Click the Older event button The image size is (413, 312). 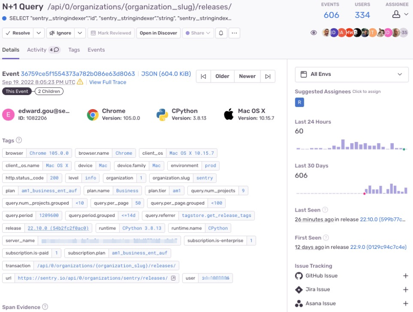click(x=222, y=76)
